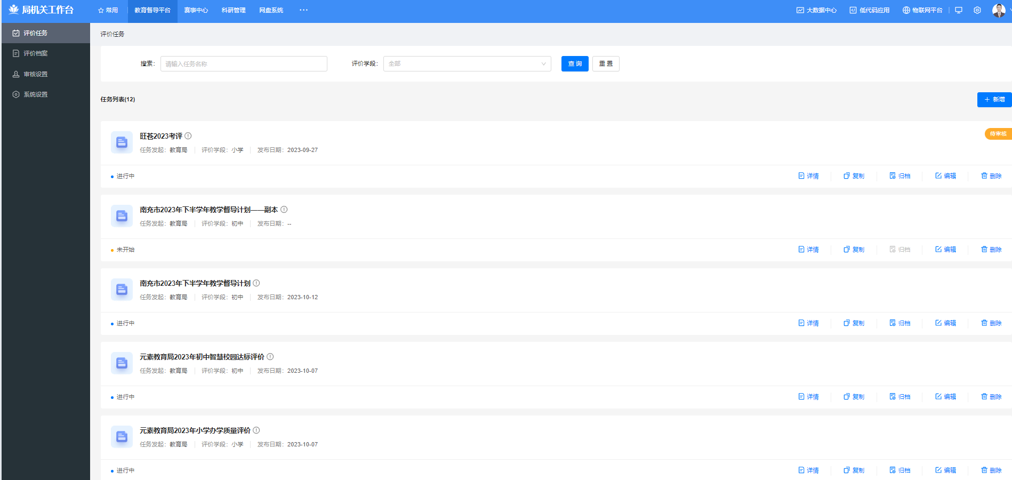This screenshot has height=480, width=1012.
Task: Click info icon beside 南充市2023年下半学年教学督导计划——副本
Action: click(x=284, y=210)
